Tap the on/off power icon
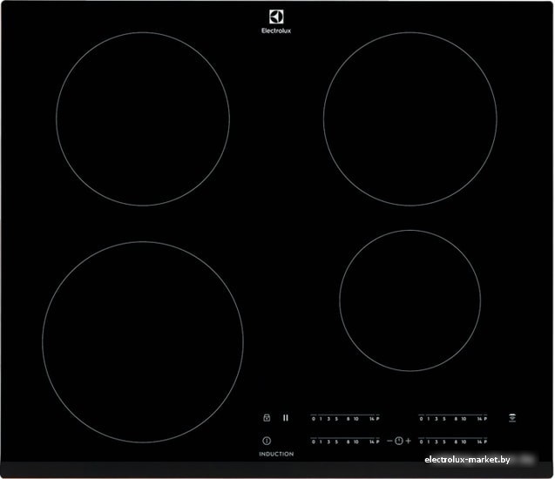The width and height of the screenshot is (555, 479). tap(267, 441)
